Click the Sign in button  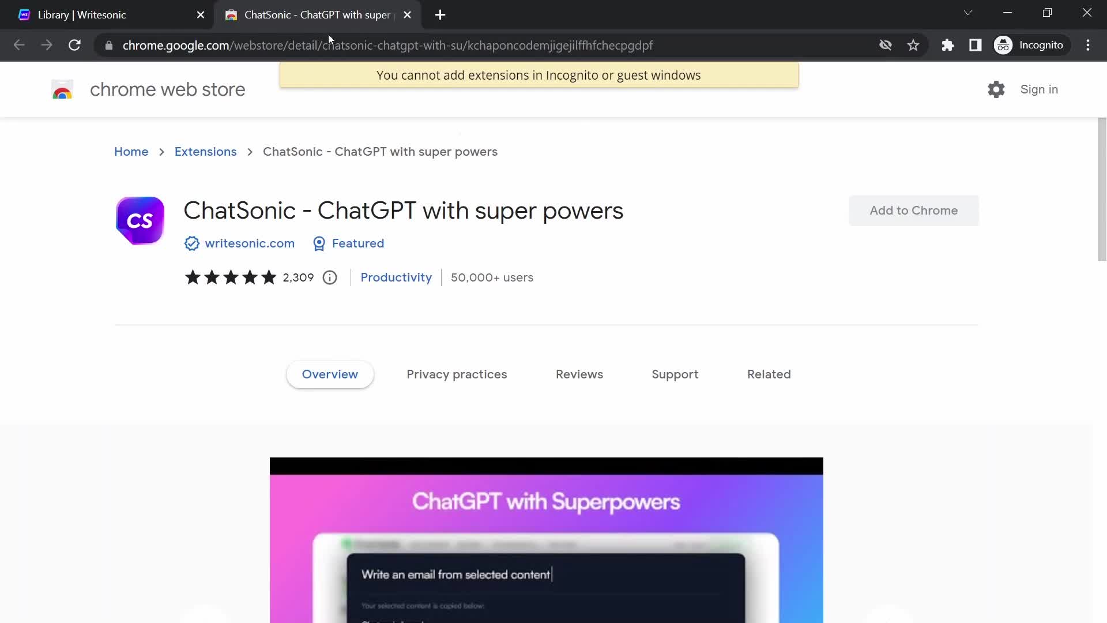1038,89
